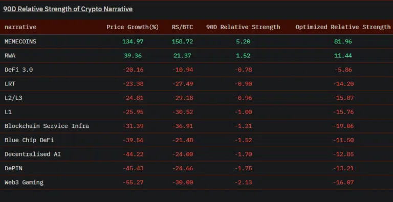This screenshot has height=202, width=393.
Task: Click DePIN RS/BTC value -24.66
Action: tap(183, 168)
